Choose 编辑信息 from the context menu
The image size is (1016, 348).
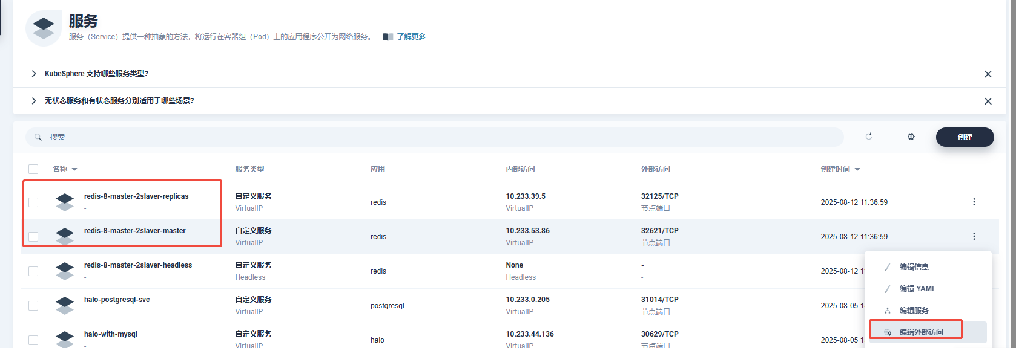(x=914, y=267)
